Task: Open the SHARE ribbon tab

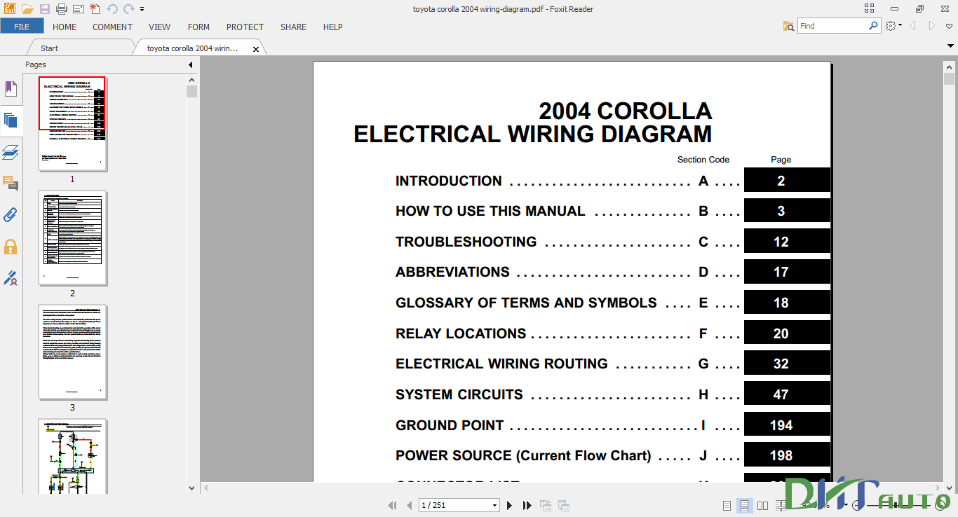Action: [x=293, y=27]
